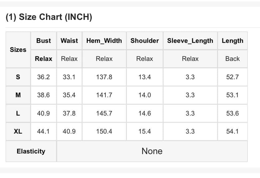
Task: Click the Back sub-header under Length
Action: (232, 59)
